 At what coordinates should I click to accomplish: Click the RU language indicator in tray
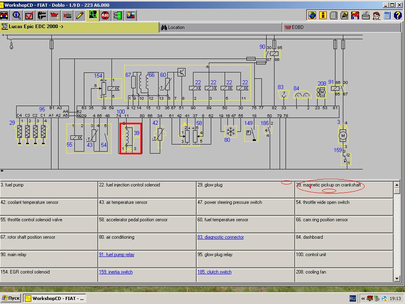(x=352, y=298)
